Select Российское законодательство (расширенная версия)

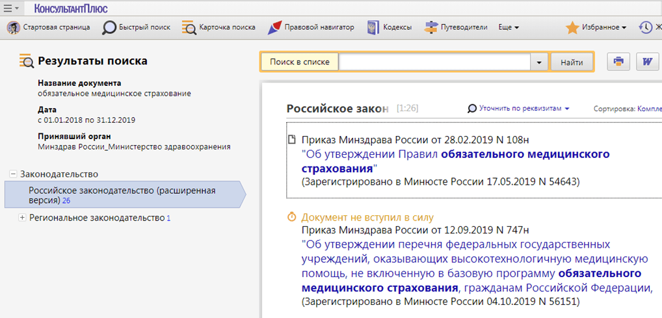point(125,195)
